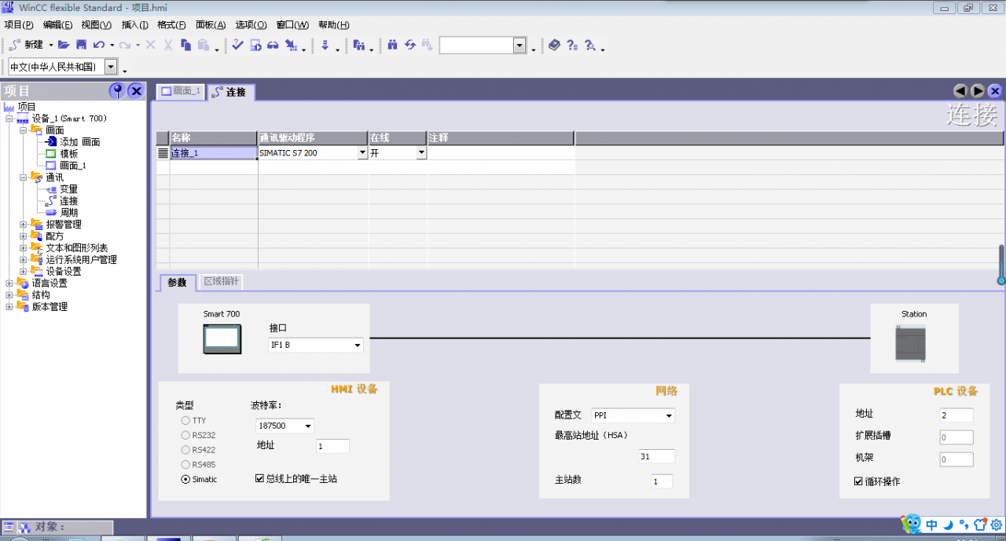Screen dimensions: 1006x541
Task: Close the project panel with its X
Action: click(136, 90)
